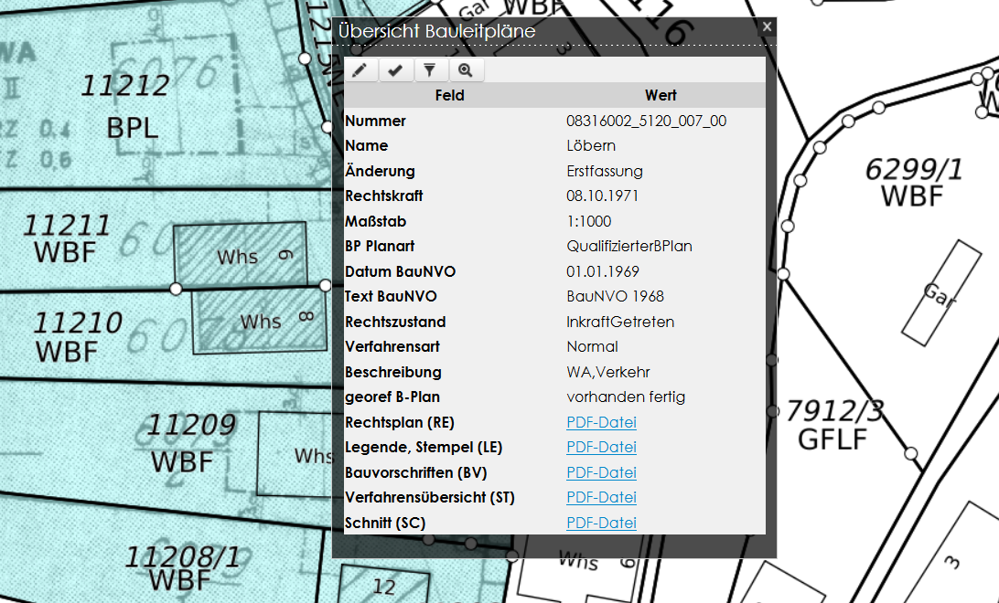
Task: Click parcel 7912/3 GFLF on the map
Action: point(833,425)
